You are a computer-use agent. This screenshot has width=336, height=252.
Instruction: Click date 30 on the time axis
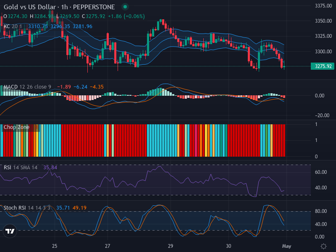click(228, 246)
